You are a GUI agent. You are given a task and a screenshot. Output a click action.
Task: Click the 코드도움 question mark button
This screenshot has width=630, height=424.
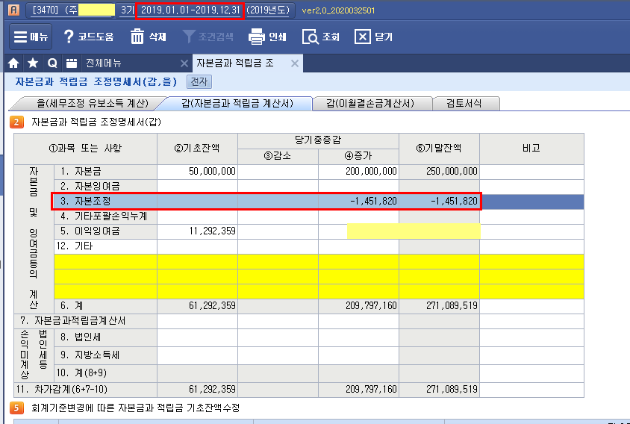click(88, 37)
